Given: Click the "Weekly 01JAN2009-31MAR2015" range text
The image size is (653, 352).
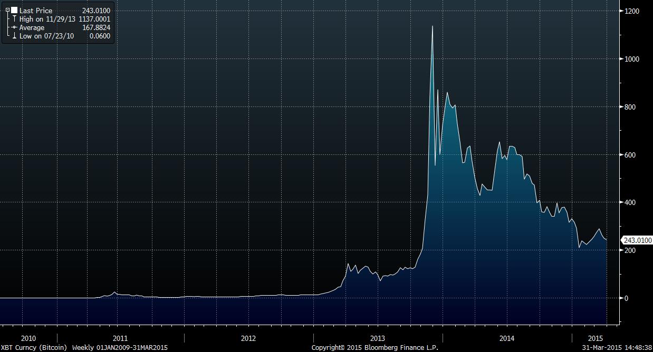Looking at the screenshot, I should 120,348.
